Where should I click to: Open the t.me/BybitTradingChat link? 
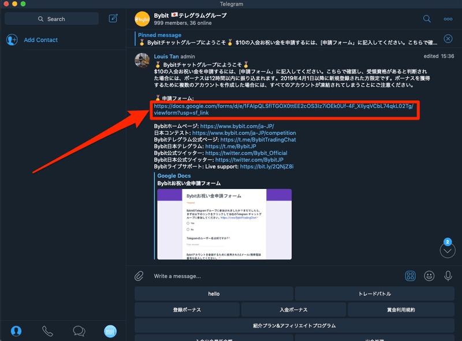coord(258,140)
